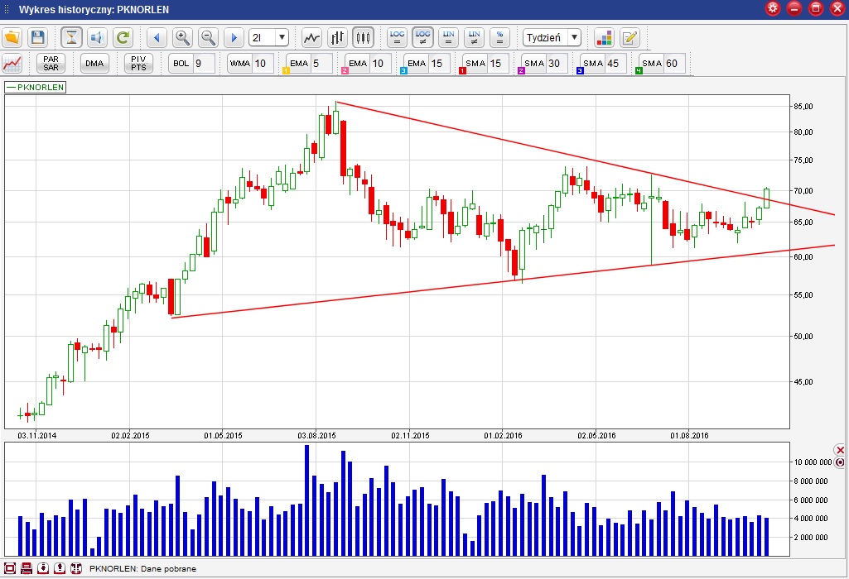Open the Tydzień interval dropdown
The image size is (849, 579).
point(574,37)
